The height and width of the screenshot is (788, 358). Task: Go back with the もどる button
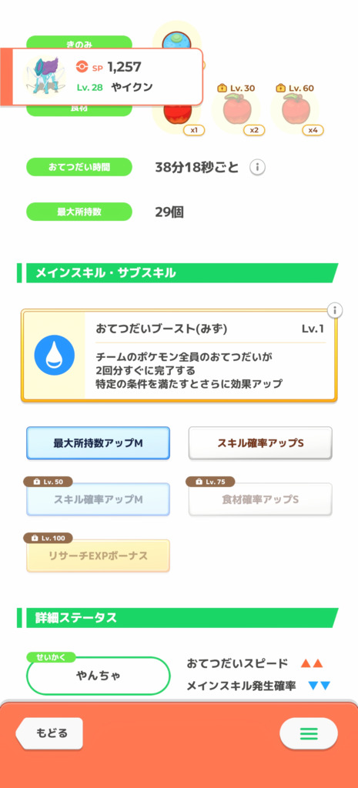click(x=49, y=733)
